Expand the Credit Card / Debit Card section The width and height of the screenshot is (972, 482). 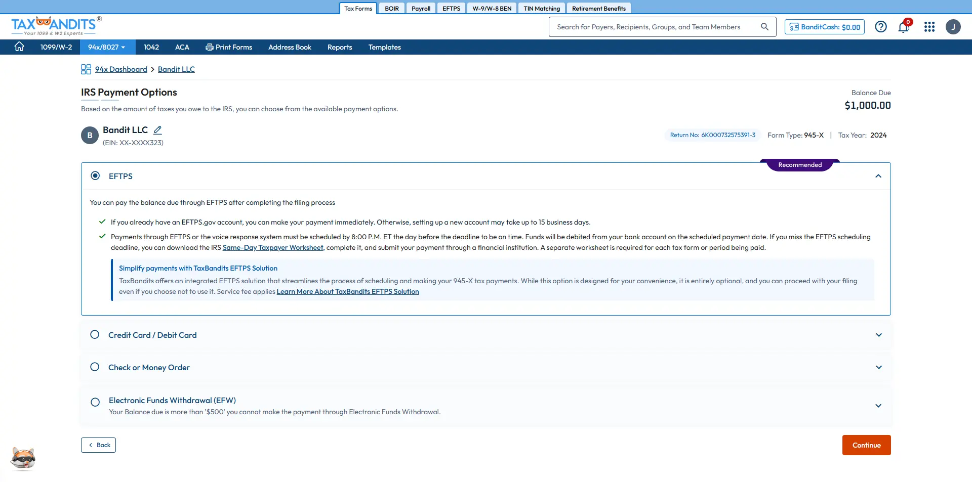tap(879, 335)
